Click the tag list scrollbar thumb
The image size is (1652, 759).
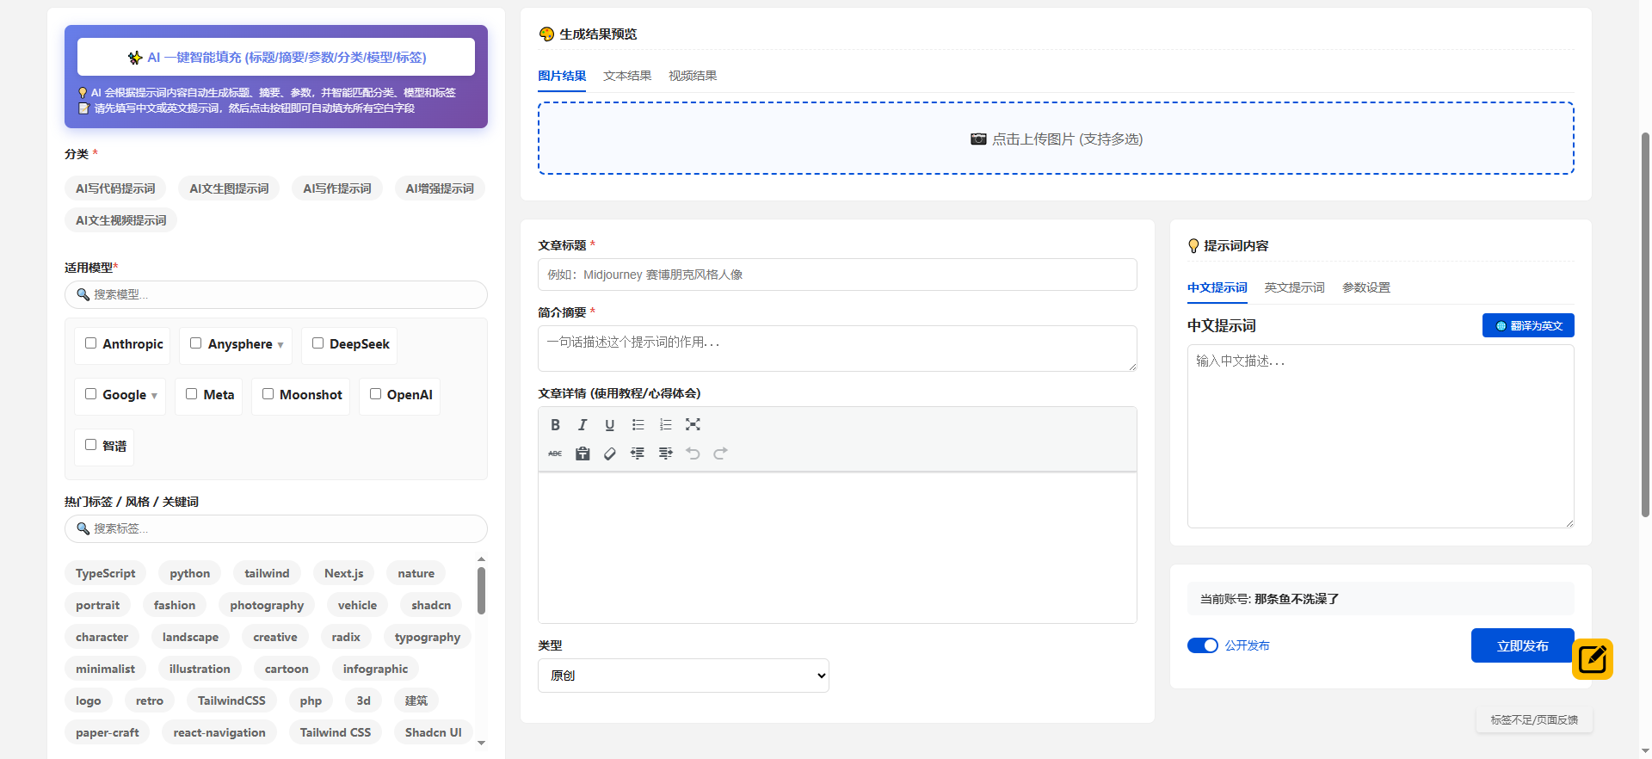click(x=481, y=590)
